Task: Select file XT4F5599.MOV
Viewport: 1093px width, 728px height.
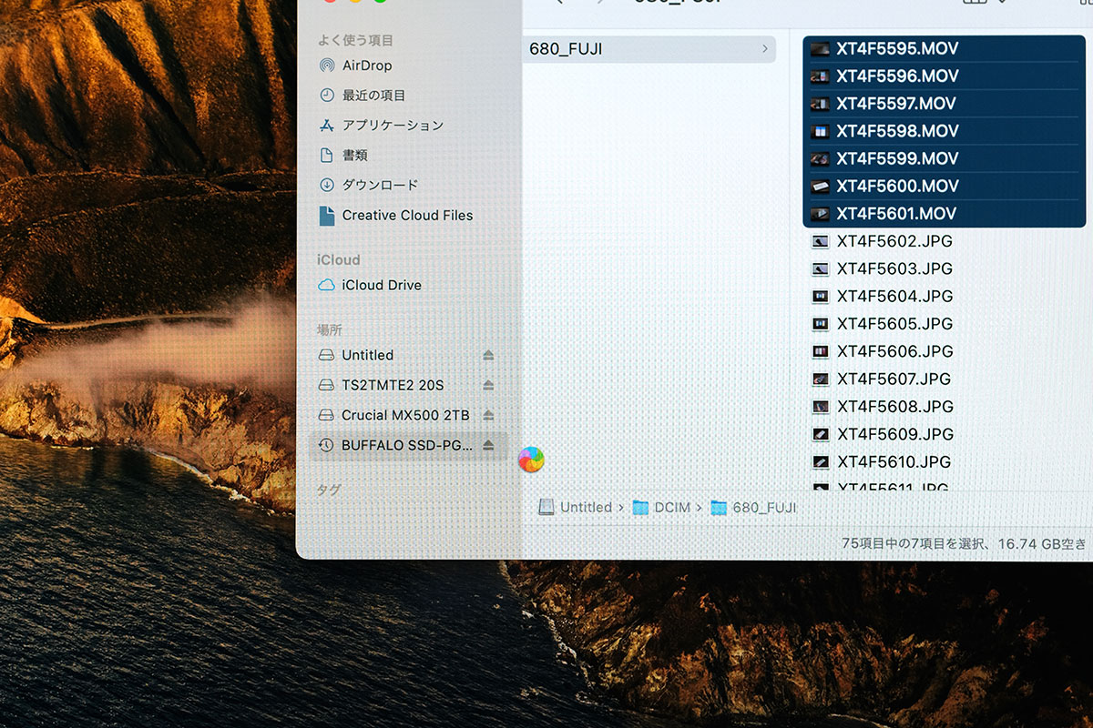Action: click(945, 157)
